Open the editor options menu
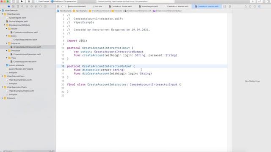 tap(225, 6)
